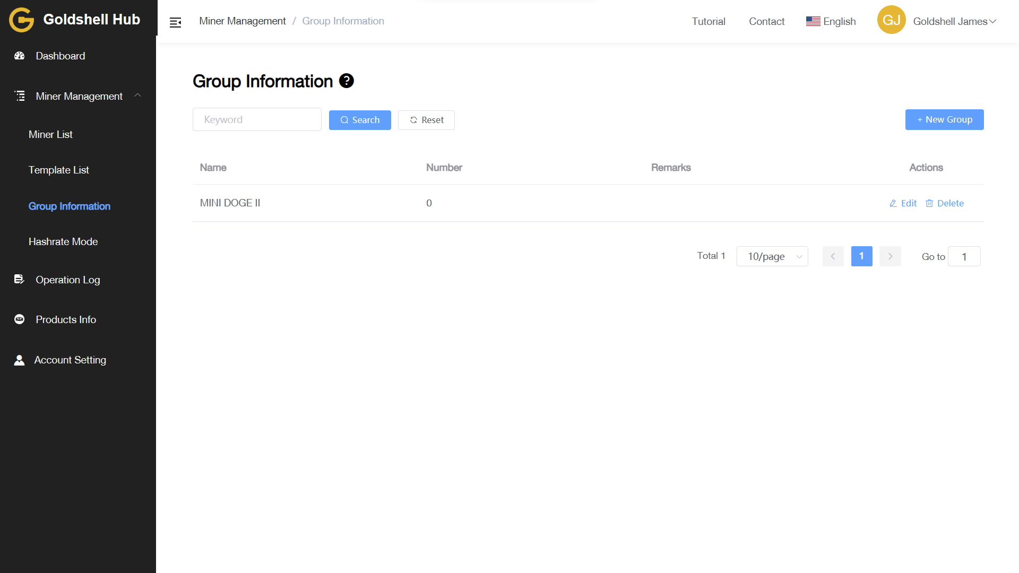This screenshot has height=573, width=1019.
Task: Open Template List in the sidebar
Action: coord(59,170)
